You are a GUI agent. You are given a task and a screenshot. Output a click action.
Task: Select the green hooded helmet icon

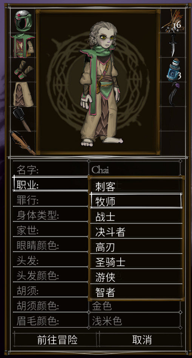pos(23,21)
